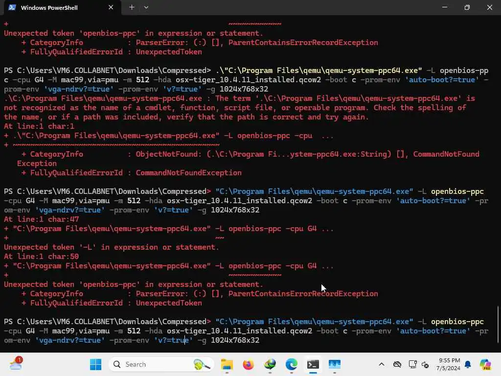Screen dimensions: 501x376
Task: Open the tennis search highlight icon
Action: 202,364
